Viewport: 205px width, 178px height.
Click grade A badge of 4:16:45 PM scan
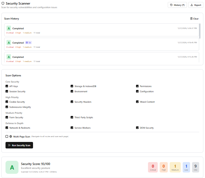pyautogui.click(x=9, y=43)
